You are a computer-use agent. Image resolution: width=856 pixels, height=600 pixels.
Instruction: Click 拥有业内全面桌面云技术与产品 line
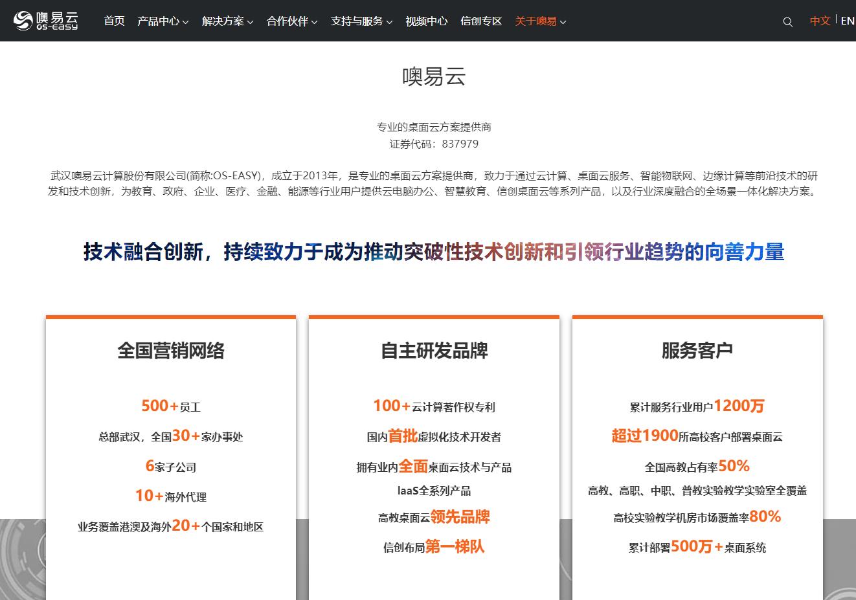tap(434, 466)
